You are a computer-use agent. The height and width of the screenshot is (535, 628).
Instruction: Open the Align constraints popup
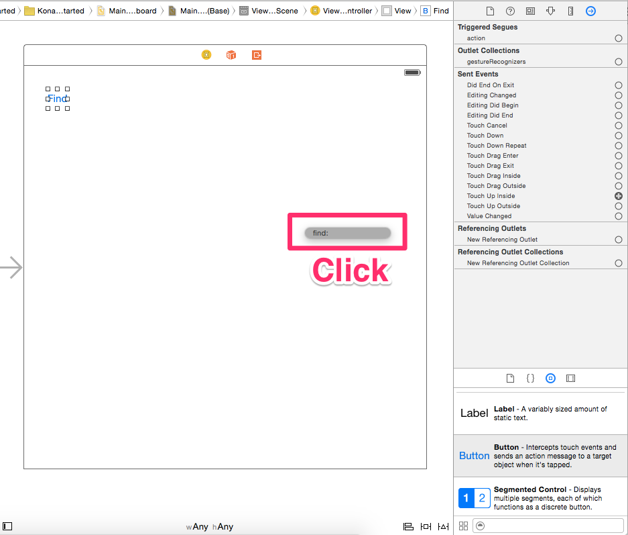408,527
